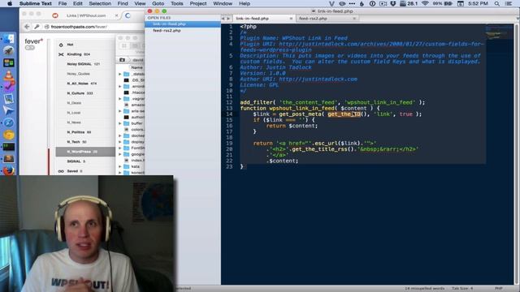Image resolution: width=520 pixels, height=292 pixels.
Task: Expand the buffer folder in Finder
Action: tap(120, 123)
